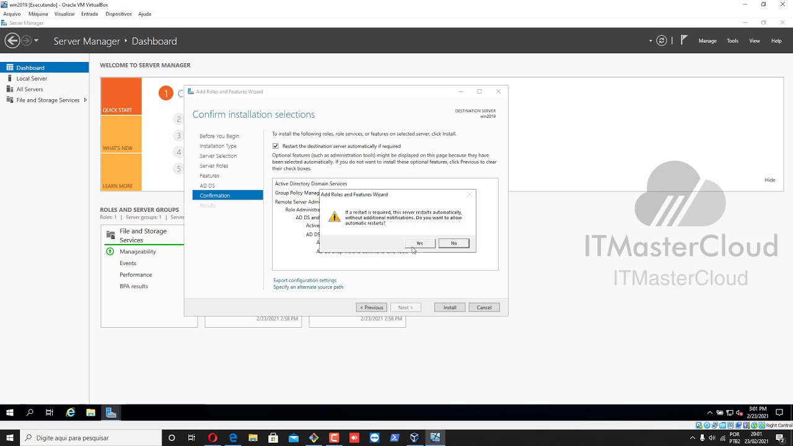Viewport: 793px width, 446px height.
Task: Select 'Server Selection' wizard step
Action: click(218, 156)
